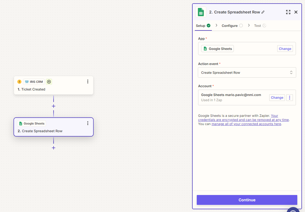305x212 pixels.
Task: Click the green Setup completed checkmark
Action: 209,26
